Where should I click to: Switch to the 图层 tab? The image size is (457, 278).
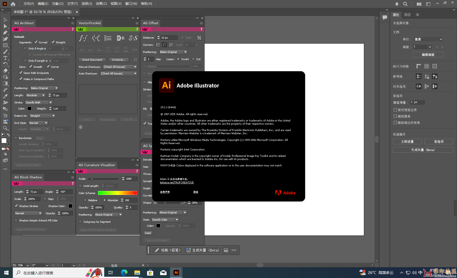coord(407,15)
